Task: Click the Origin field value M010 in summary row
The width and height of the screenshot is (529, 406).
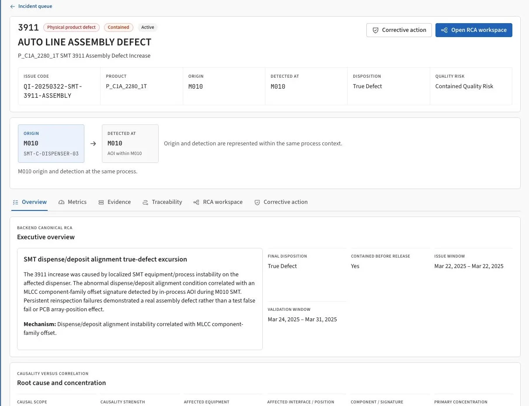Action: pos(195,86)
